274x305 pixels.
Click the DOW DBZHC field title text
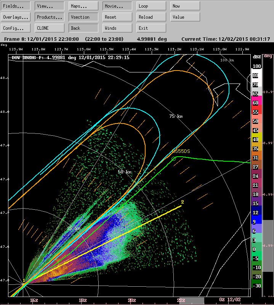click(x=71, y=58)
